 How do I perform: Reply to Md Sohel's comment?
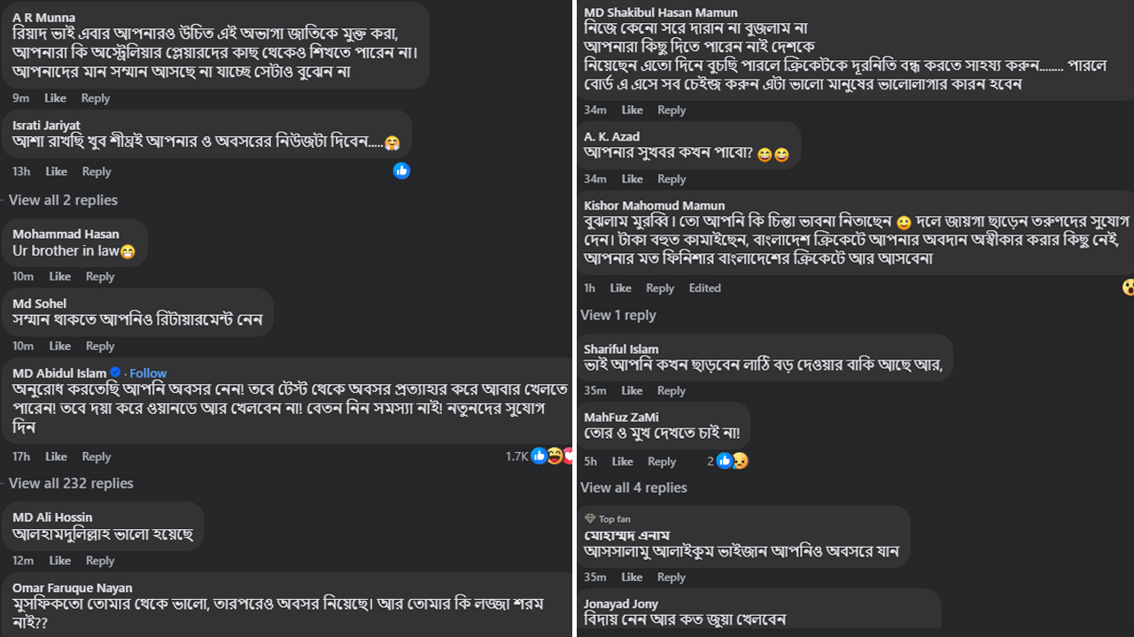tap(100, 346)
